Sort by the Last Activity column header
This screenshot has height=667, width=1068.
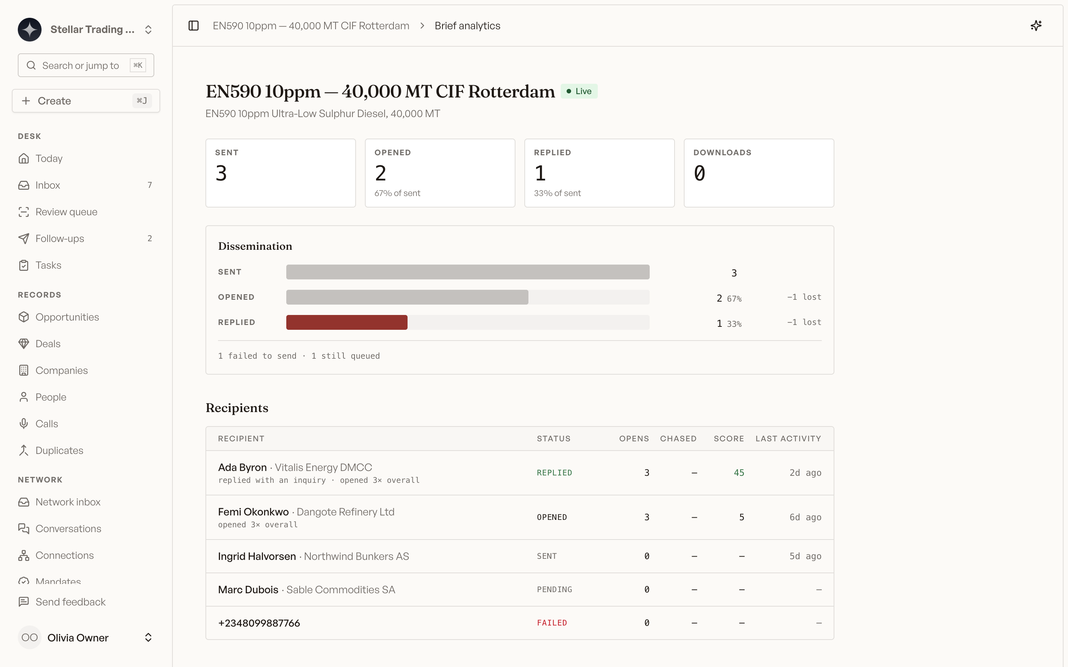pyautogui.click(x=788, y=438)
